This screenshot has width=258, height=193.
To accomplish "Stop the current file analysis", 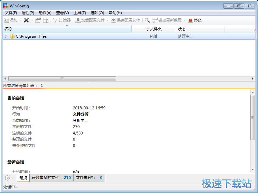I will (x=194, y=20).
